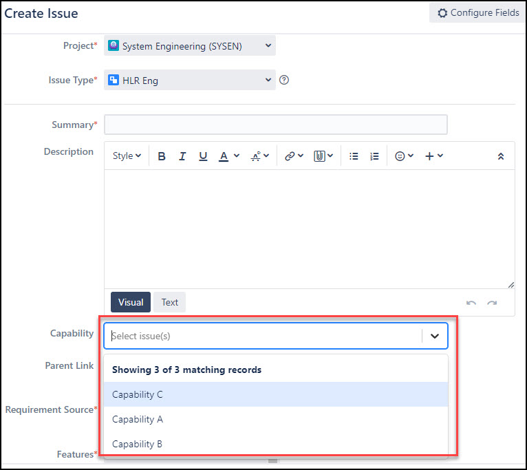Switch to the Text editor tab
This screenshot has width=527, height=470.
coord(170,302)
